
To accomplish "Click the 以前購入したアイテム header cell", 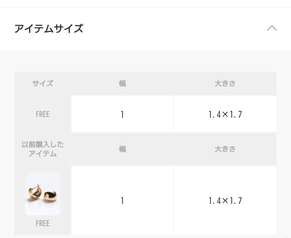I will click(42, 149).
